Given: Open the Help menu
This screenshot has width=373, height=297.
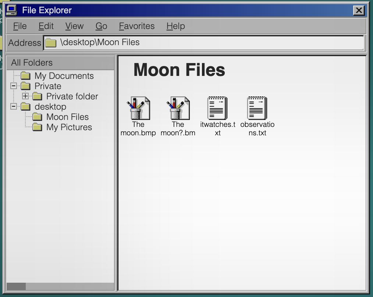Looking at the screenshot, I should [x=175, y=26].
